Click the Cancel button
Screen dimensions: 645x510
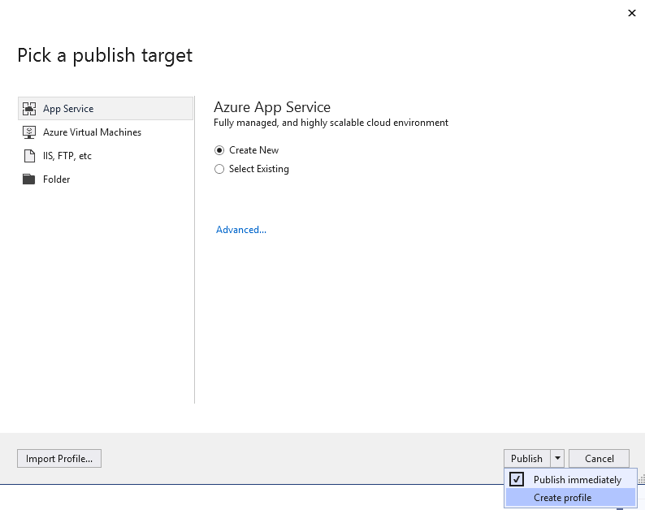pyautogui.click(x=599, y=459)
